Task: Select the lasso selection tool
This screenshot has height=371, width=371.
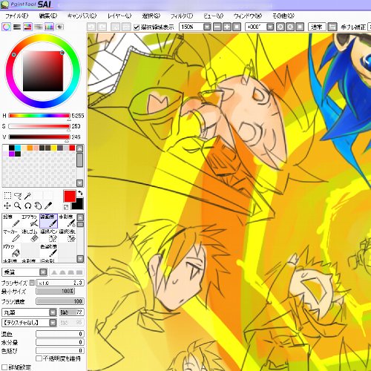Action: [18, 196]
